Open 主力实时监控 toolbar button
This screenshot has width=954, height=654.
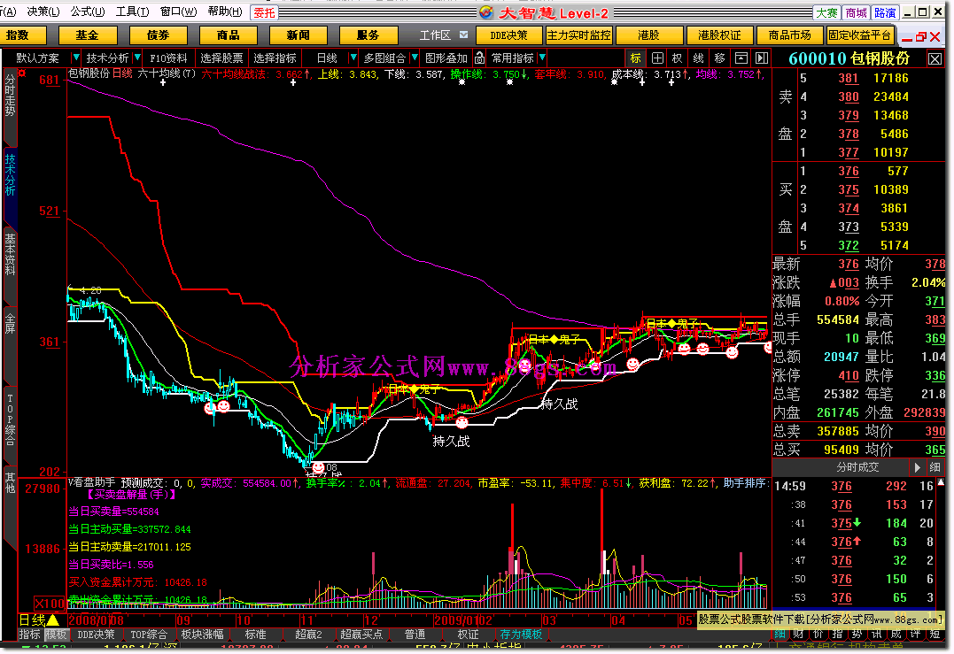click(x=578, y=35)
